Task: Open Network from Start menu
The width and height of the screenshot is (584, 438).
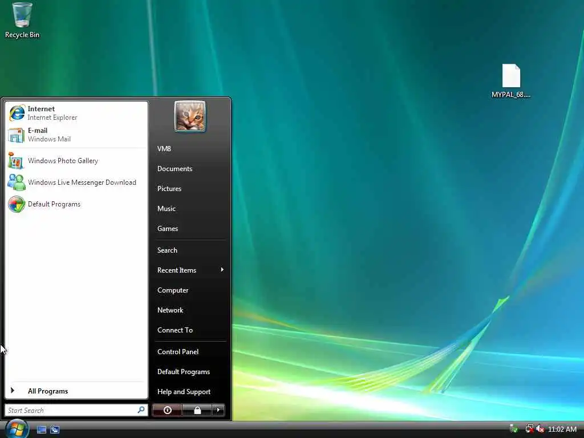Action: (190, 310)
